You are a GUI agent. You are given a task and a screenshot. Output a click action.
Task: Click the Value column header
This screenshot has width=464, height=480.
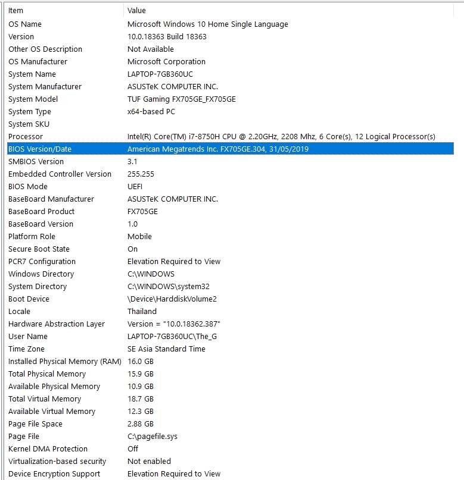click(x=288, y=10)
